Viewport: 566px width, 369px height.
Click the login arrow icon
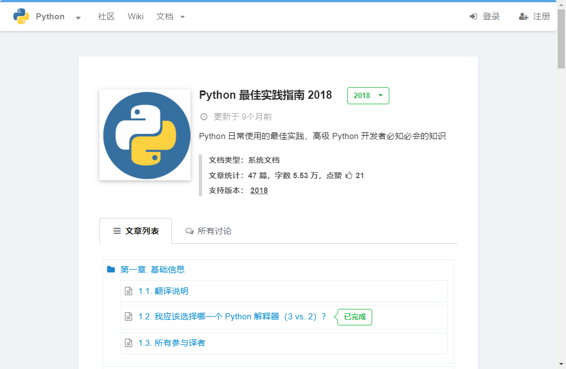473,17
